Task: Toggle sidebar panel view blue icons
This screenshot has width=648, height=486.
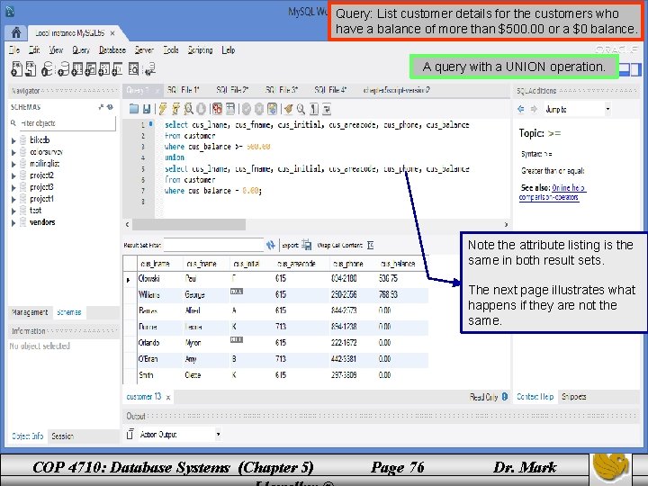Action: (x=630, y=68)
